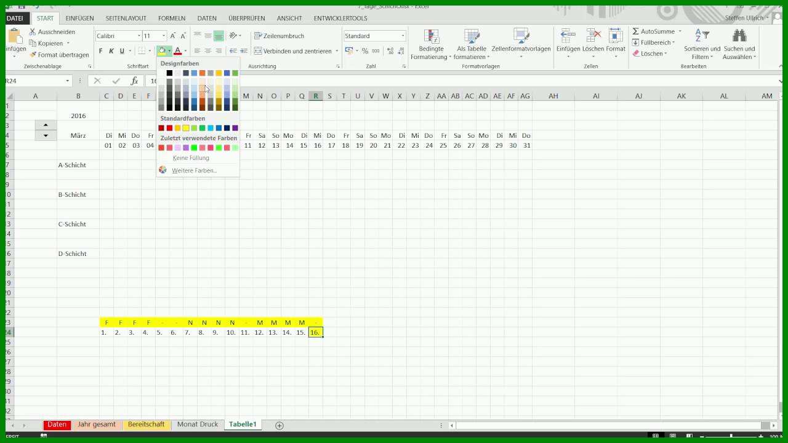Click the spin up arrow above März

[x=46, y=125]
